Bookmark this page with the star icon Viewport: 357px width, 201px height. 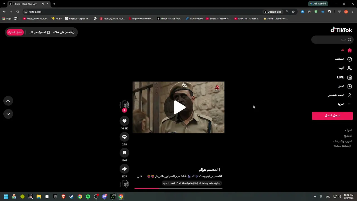coord(293,12)
